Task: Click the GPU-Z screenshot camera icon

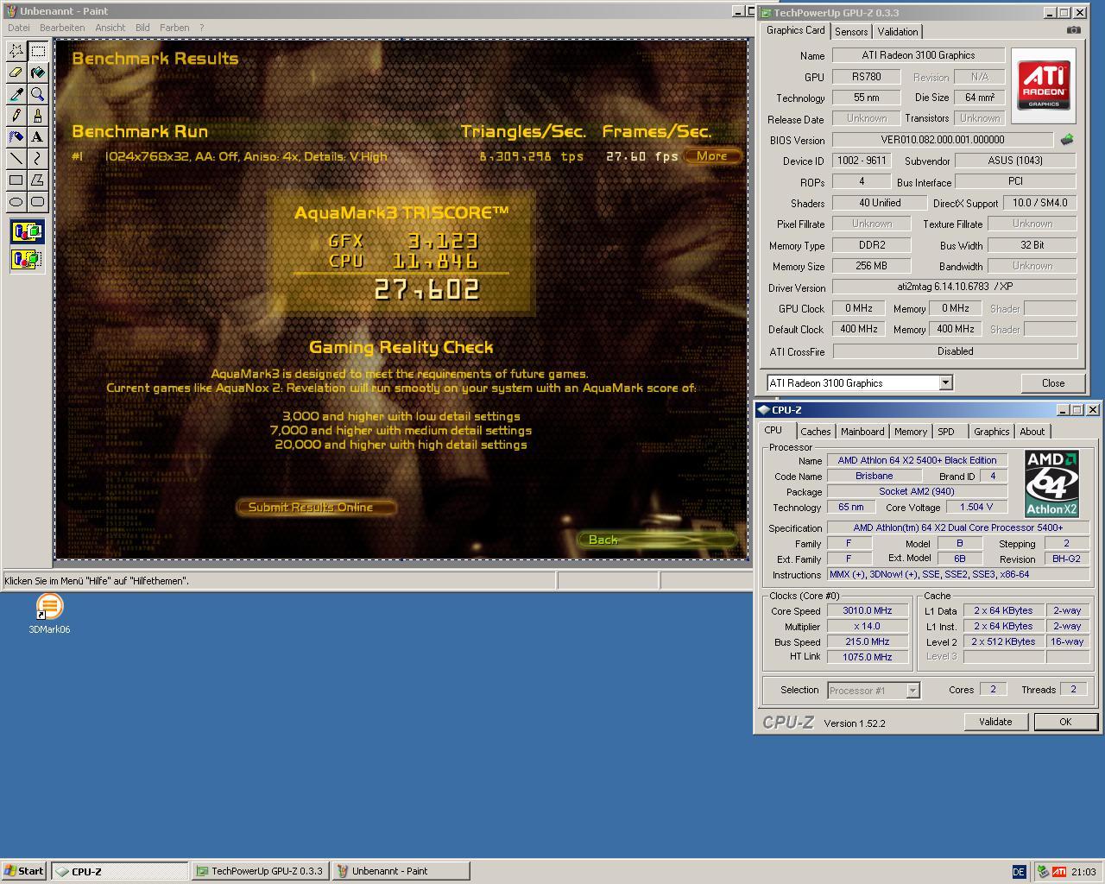Action: click(1073, 30)
